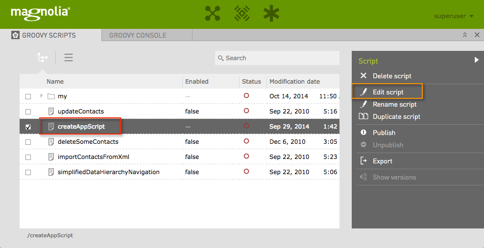Expand the 'my' folder tree arrow
This screenshot has height=248, width=484.
coord(41,96)
